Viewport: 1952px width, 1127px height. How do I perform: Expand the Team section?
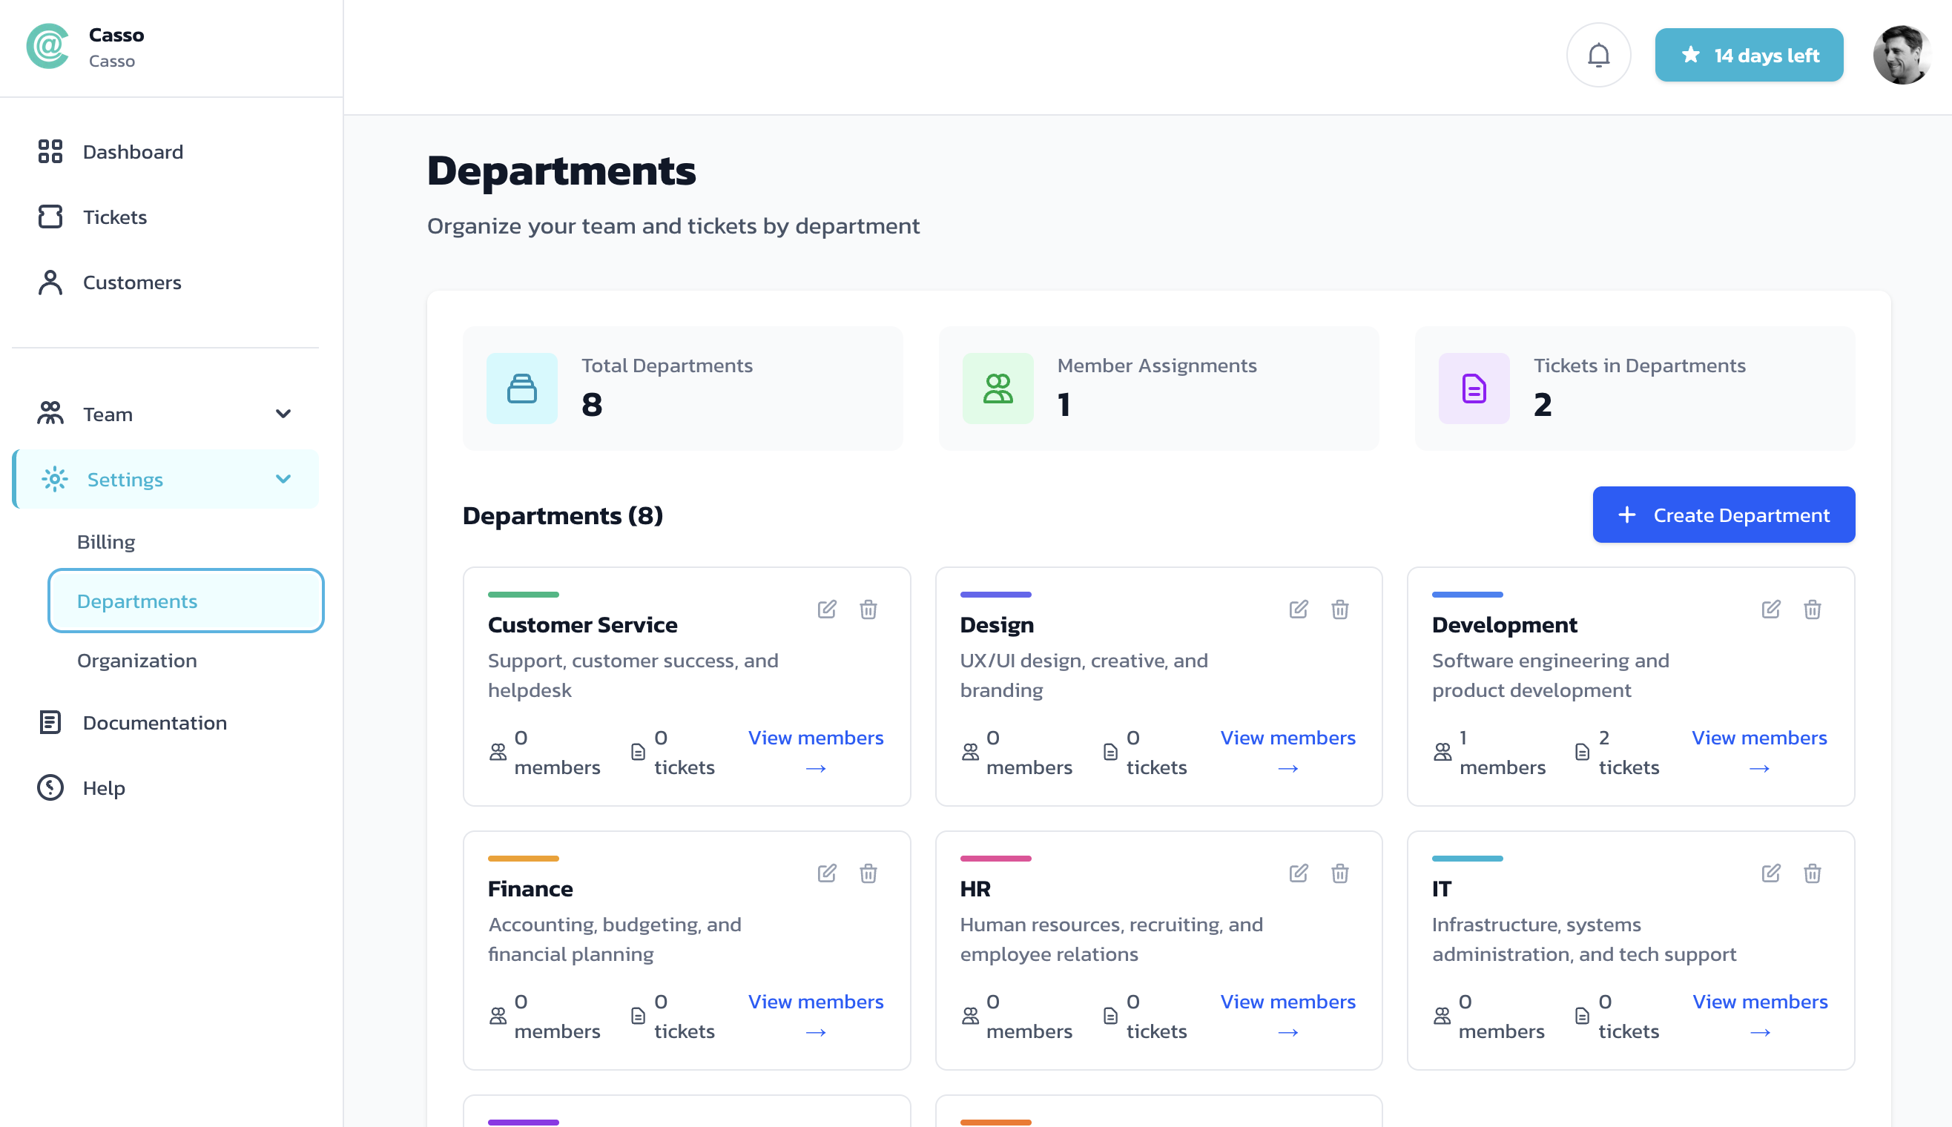pyautogui.click(x=283, y=413)
